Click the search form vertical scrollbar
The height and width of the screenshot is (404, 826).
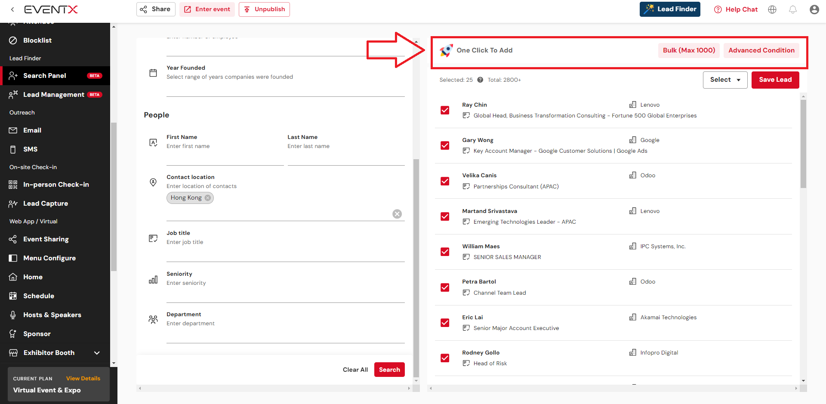tap(416, 268)
